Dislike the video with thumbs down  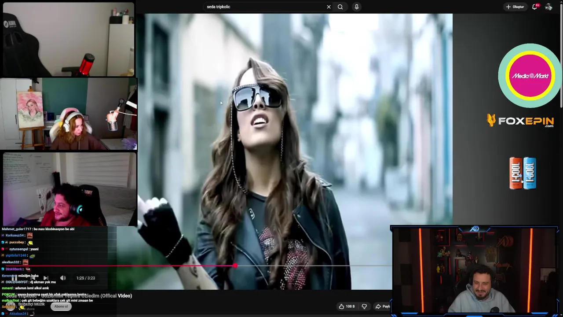click(364, 306)
